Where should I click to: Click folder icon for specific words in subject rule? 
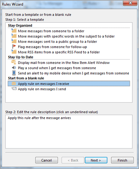pyautogui.click(x=14, y=36)
